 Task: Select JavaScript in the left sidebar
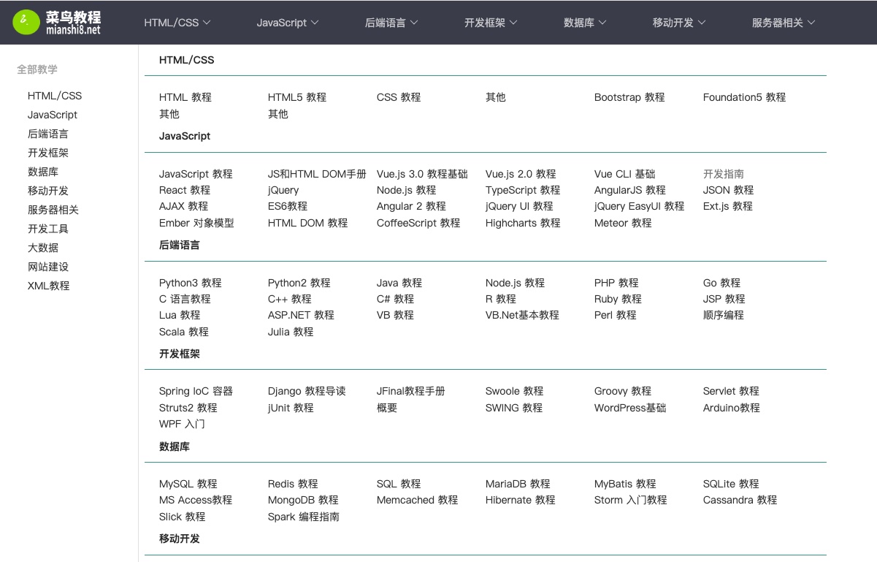point(53,115)
